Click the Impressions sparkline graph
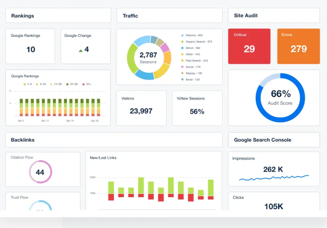 click(274, 178)
